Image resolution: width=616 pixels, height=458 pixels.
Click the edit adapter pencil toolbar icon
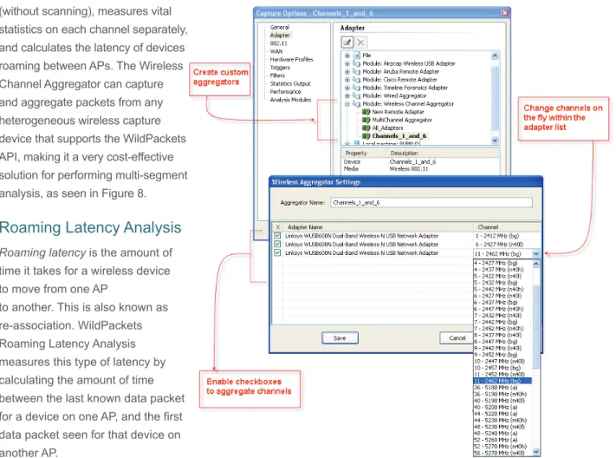point(347,43)
